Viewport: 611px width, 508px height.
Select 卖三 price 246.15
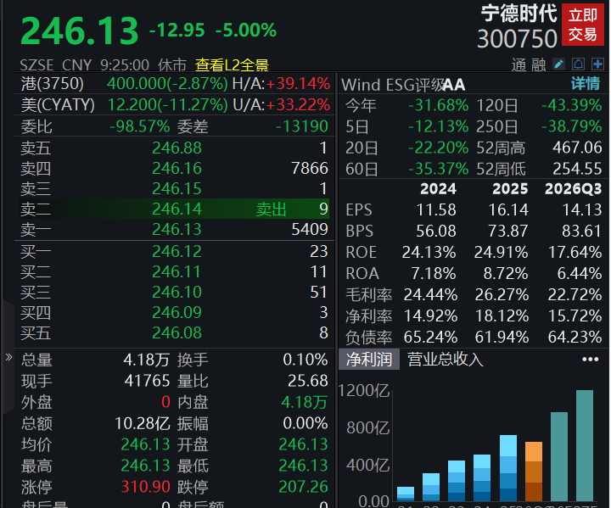tap(177, 189)
